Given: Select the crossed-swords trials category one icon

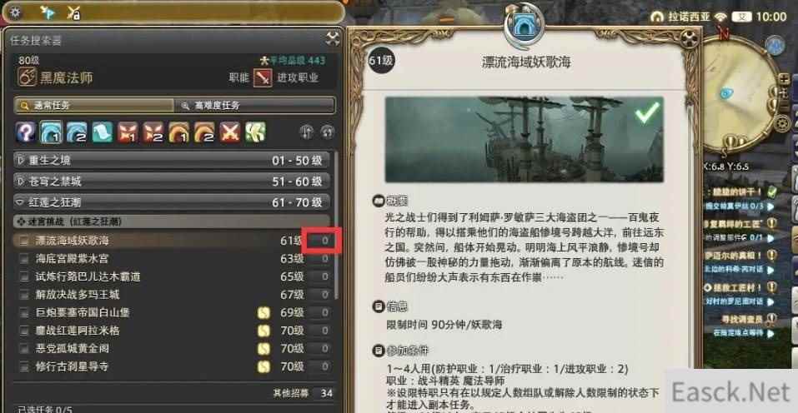Looking at the screenshot, I should pos(128,132).
